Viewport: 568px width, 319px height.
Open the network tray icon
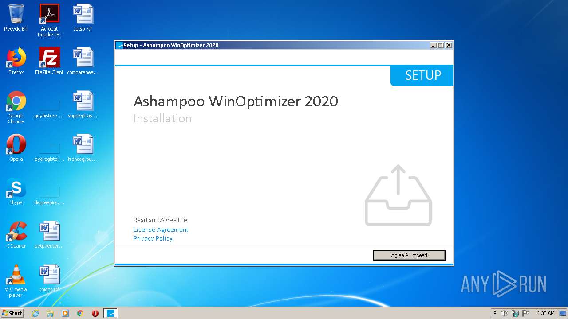[515, 313]
